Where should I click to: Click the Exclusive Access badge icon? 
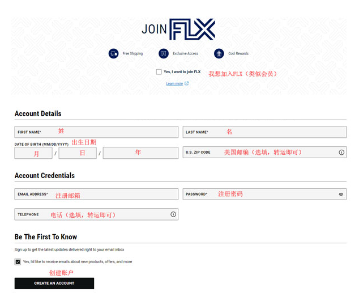click(x=164, y=54)
